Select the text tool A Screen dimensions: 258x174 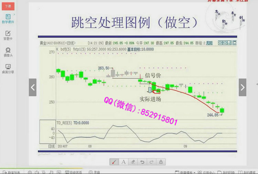(123, 162)
